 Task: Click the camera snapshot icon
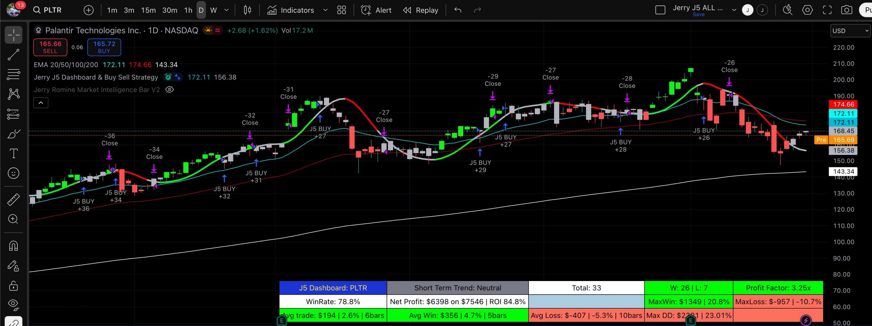coord(847,10)
